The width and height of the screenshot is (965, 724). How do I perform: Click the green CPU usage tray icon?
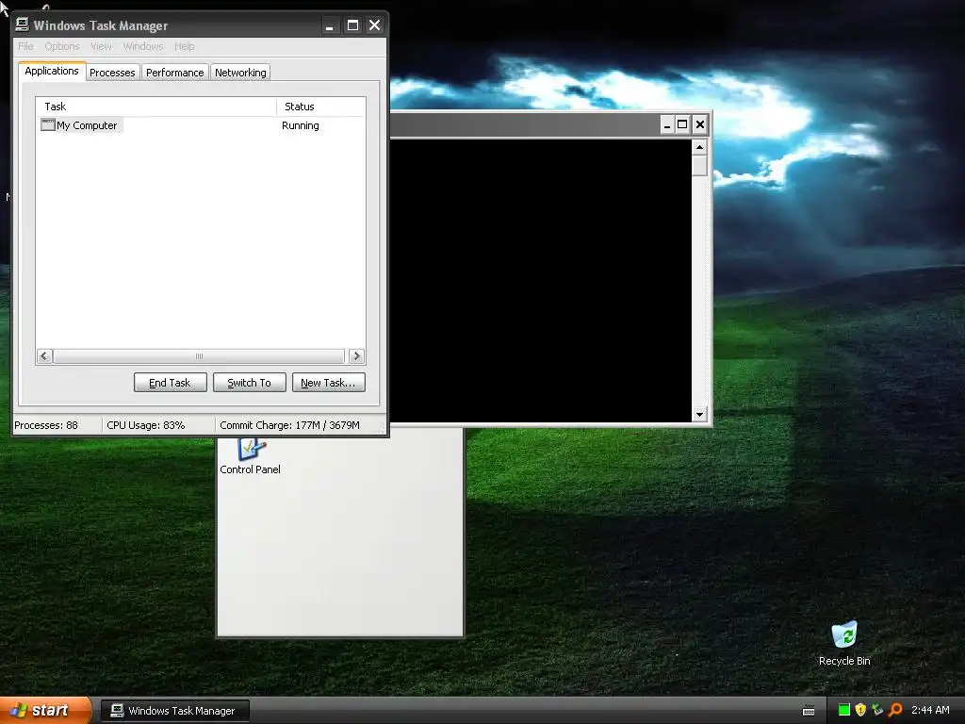click(843, 710)
